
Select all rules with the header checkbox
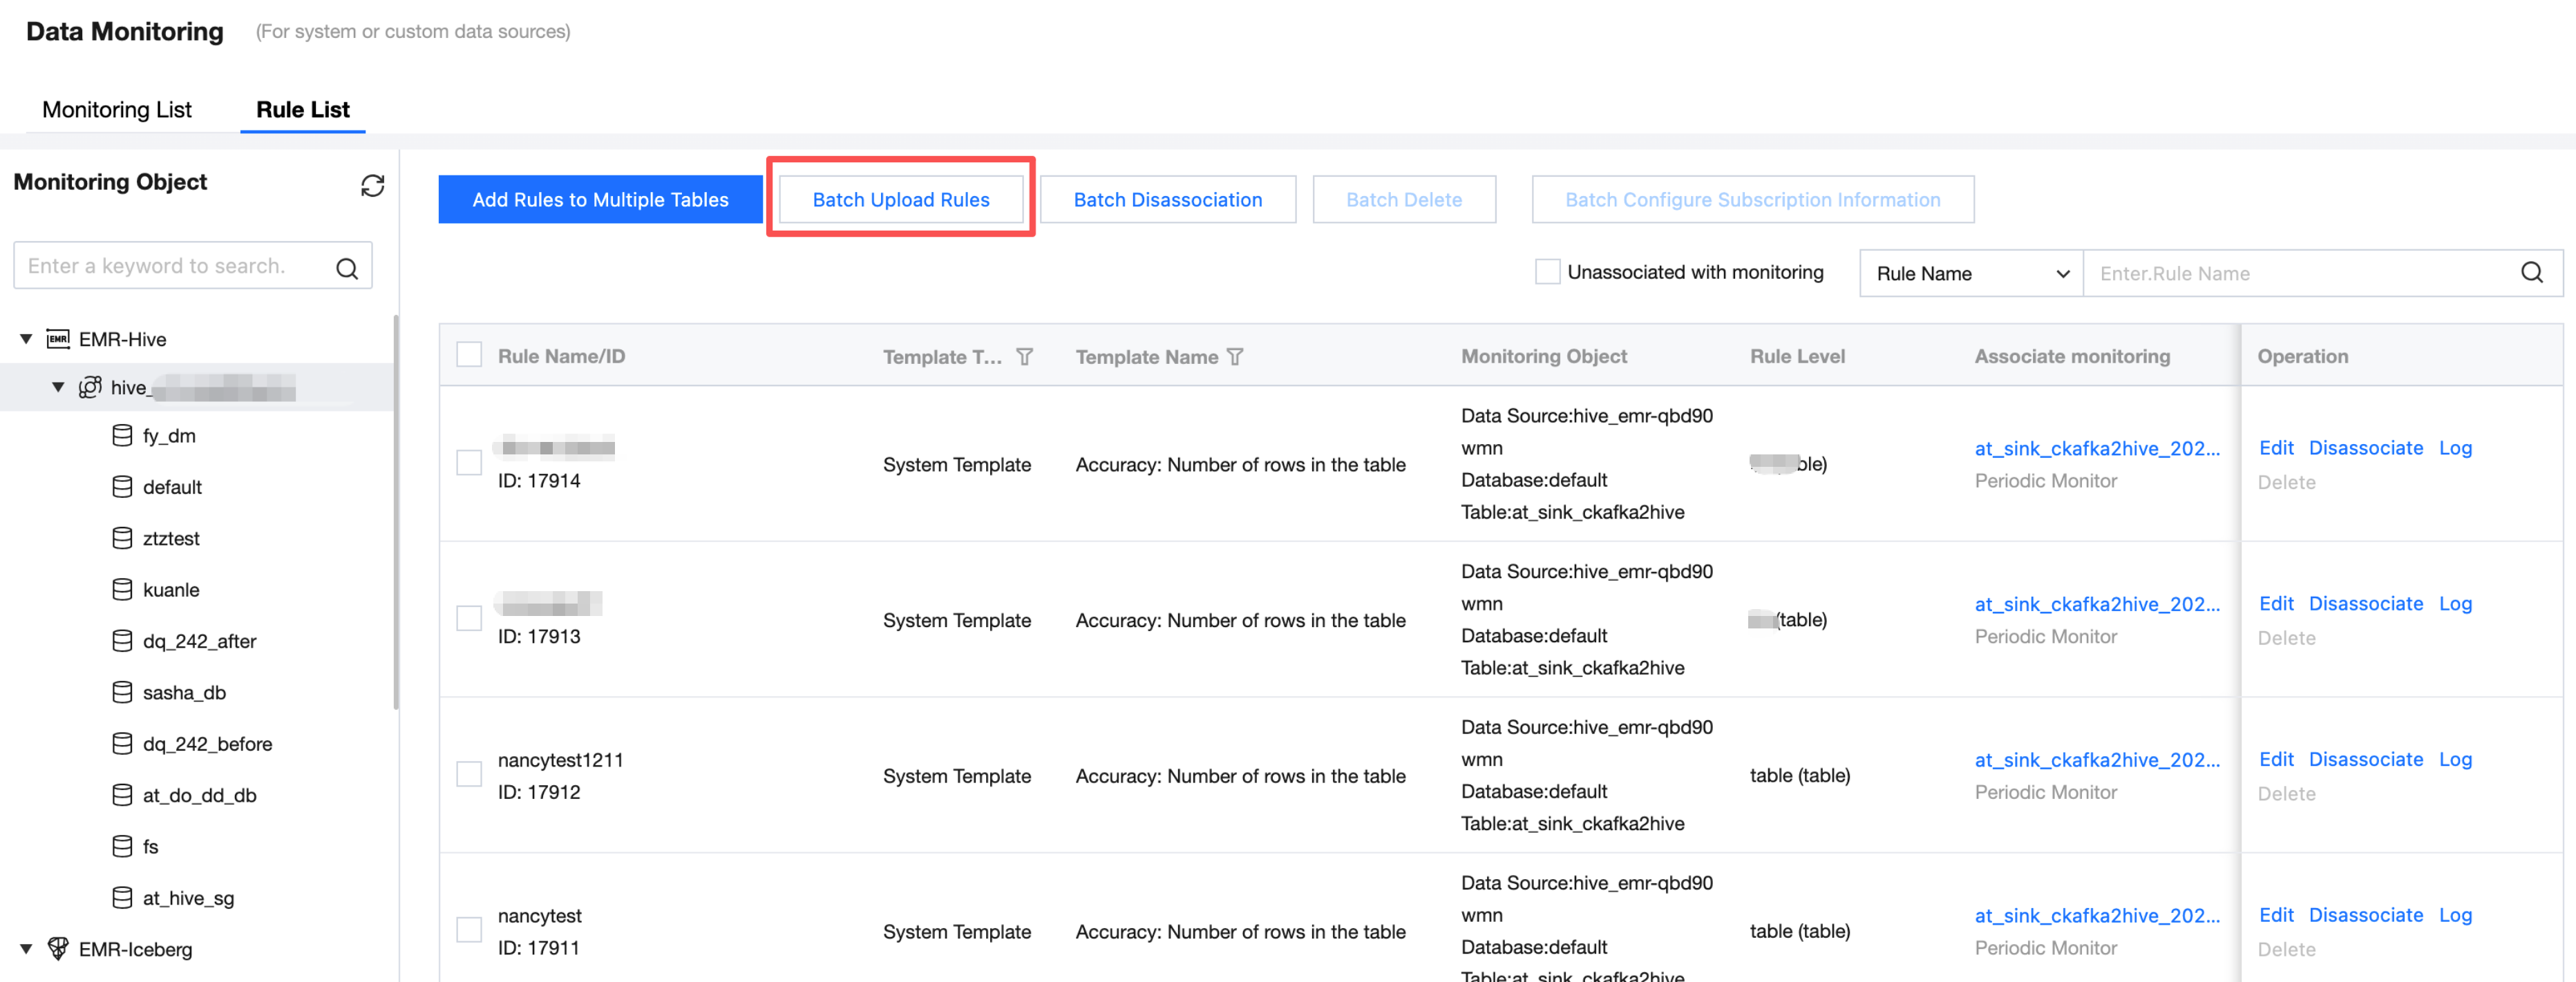[469, 355]
